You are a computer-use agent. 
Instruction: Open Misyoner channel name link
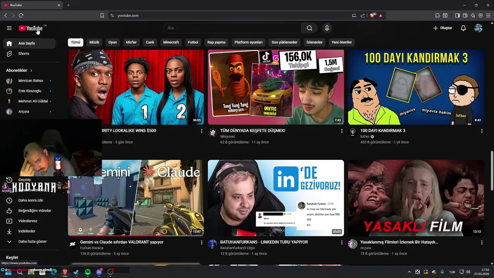point(228,137)
